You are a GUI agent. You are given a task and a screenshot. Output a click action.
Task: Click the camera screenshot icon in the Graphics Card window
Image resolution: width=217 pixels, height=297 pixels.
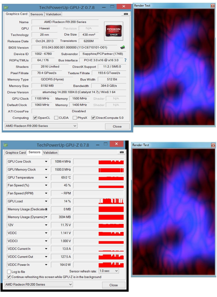pyautogui.click(x=126, y=14)
